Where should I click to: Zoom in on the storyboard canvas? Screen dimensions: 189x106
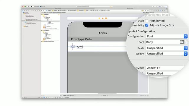107,95
